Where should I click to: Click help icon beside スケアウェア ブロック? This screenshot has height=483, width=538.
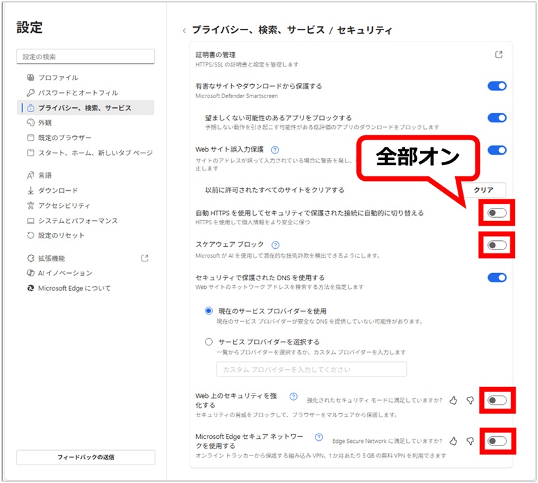275,245
